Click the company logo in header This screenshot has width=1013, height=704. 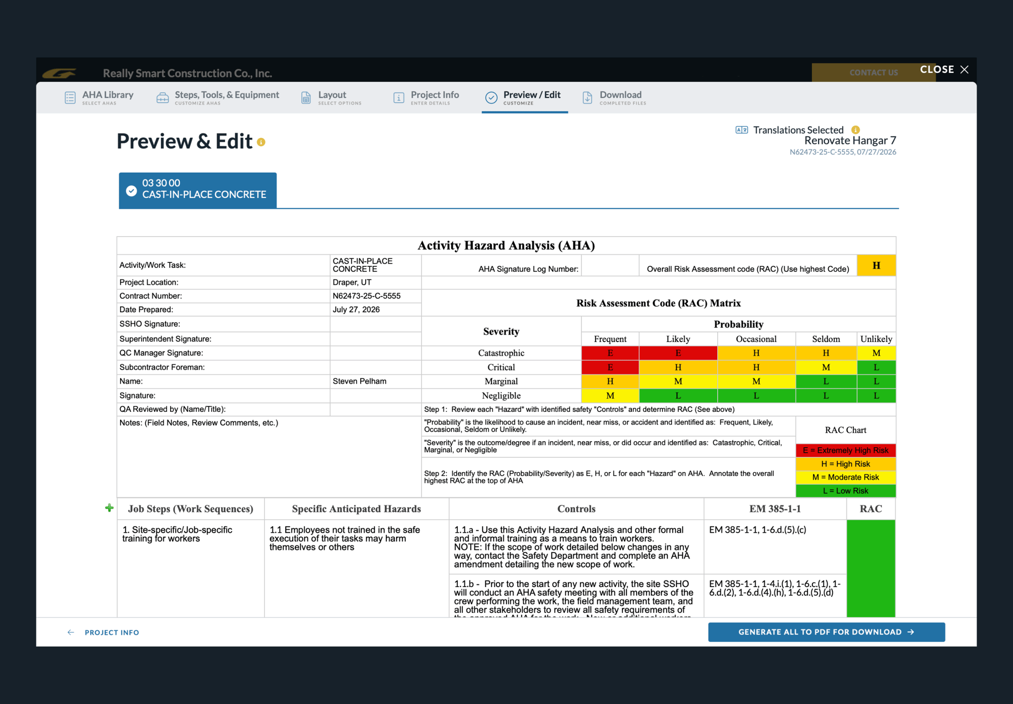(60, 73)
